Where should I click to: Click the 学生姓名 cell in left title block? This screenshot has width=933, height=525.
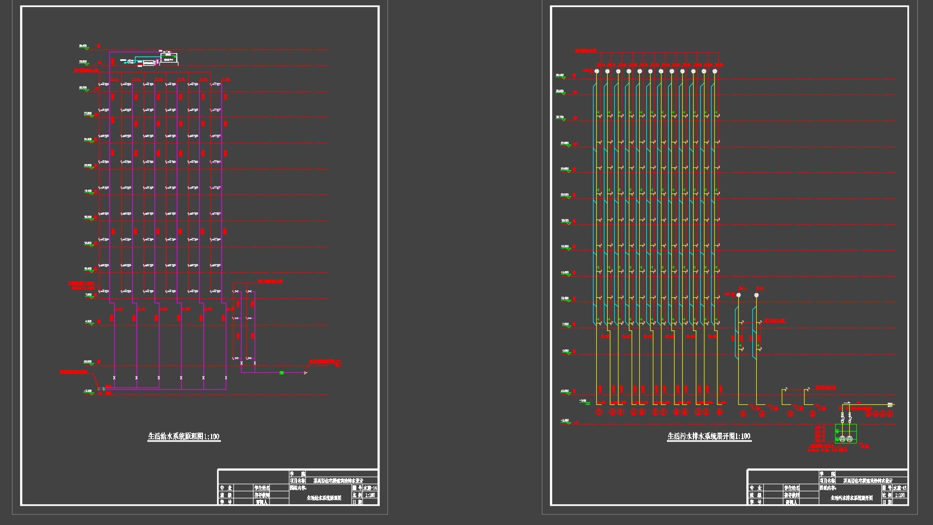[x=262, y=488]
